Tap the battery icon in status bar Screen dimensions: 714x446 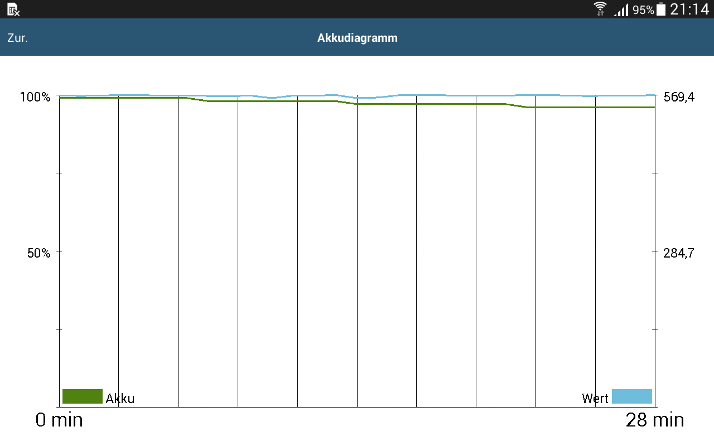661,9
